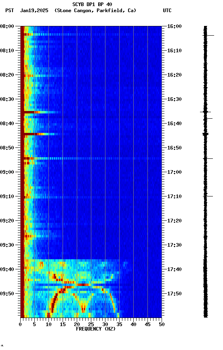Click the "17:50" UTC time label
Viewport: 223px width, 350px height.
(174, 294)
